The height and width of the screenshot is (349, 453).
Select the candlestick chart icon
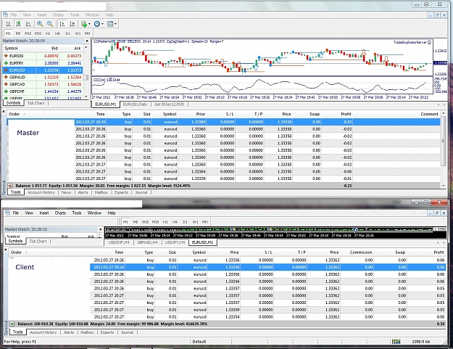(18, 24)
